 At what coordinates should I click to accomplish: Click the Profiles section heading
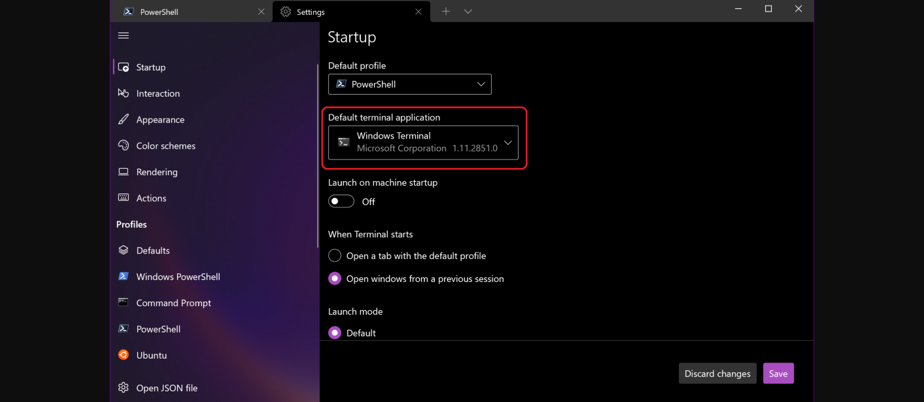pos(131,224)
